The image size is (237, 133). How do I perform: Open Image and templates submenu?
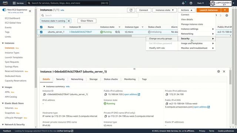pos(197,44)
